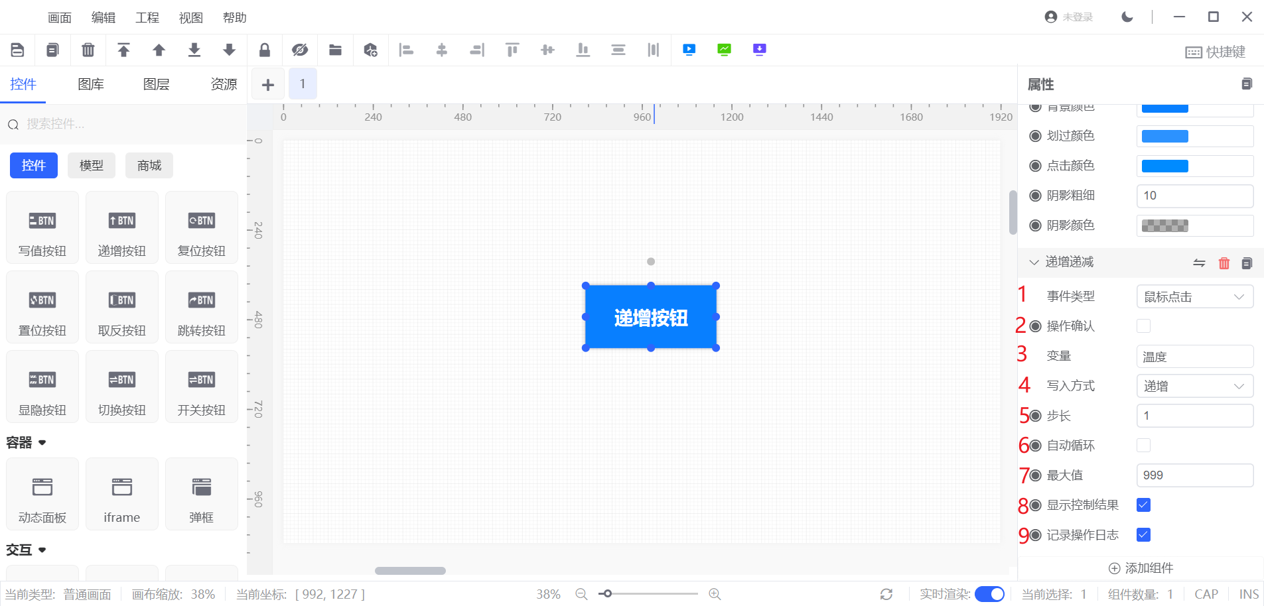The width and height of the screenshot is (1264, 606).
Task: Enable the 操作确认 checkbox
Action: click(x=1143, y=326)
